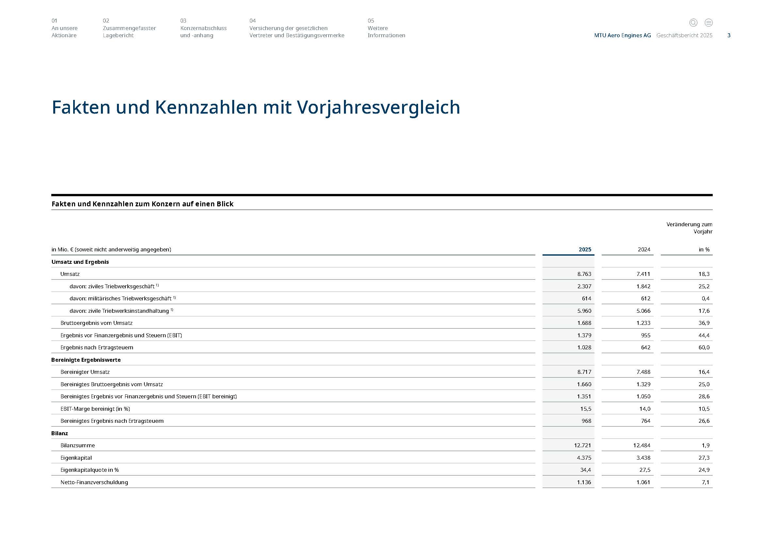Image resolution: width=764 pixels, height=540 pixels.
Task: Click the davon: ziviles Triebwerksgeschäft row label
Action: [x=114, y=286]
